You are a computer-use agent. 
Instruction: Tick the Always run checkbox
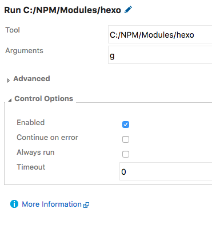click(x=126, y=154)
